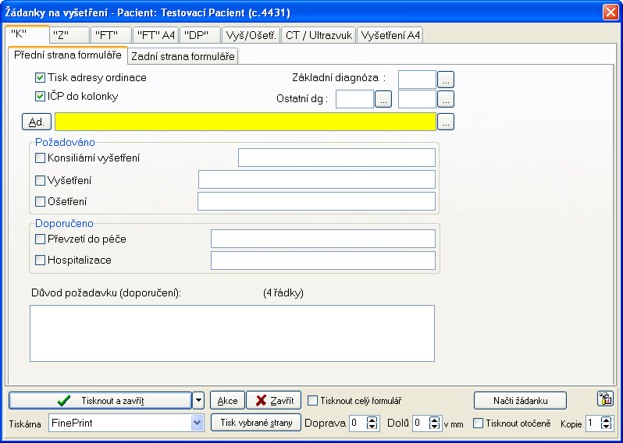Expand arrow next to Tisknout a zavřít

198,400
